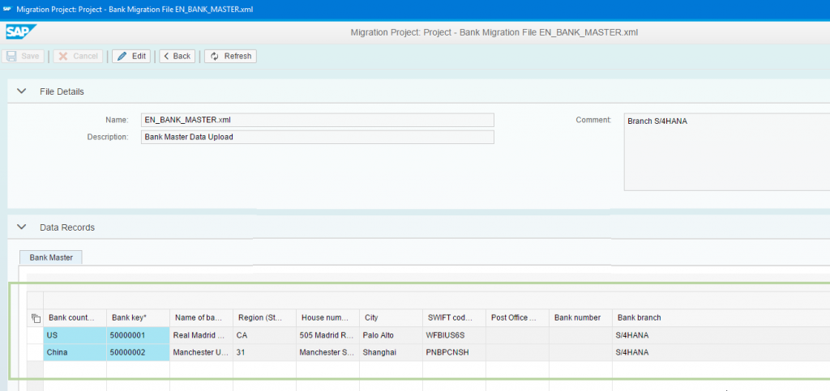Click the SAP logo icon
Viewport: 830px width, 391px height.
coord(21,32)
